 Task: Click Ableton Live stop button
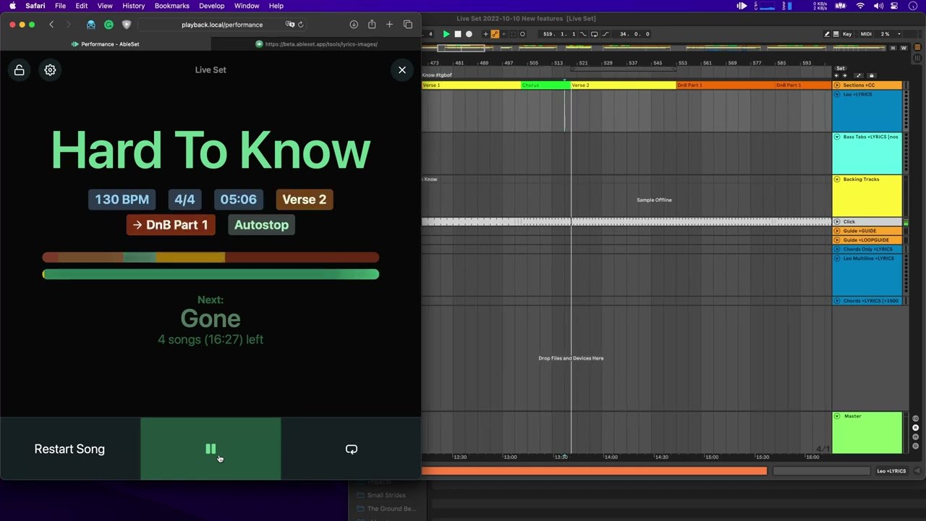(x=458, y=34)
